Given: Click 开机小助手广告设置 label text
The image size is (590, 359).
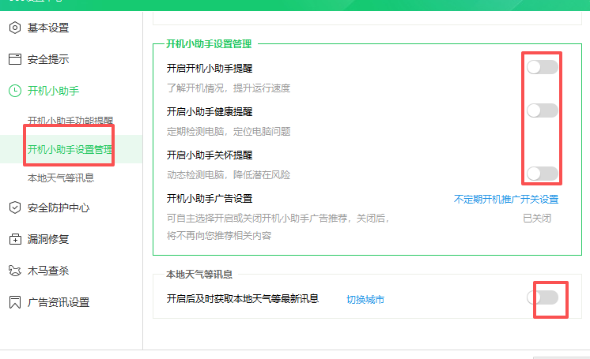Looking at the screenshot, I should [x=210, y=199].
